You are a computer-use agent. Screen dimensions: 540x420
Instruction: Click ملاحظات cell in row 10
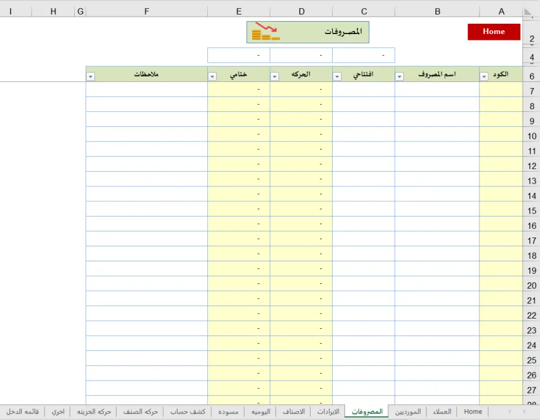tap(147, 134)
